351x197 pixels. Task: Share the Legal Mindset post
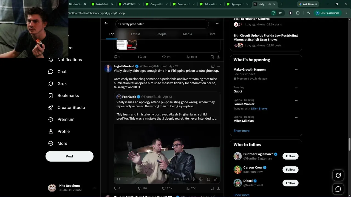point(218,188)
